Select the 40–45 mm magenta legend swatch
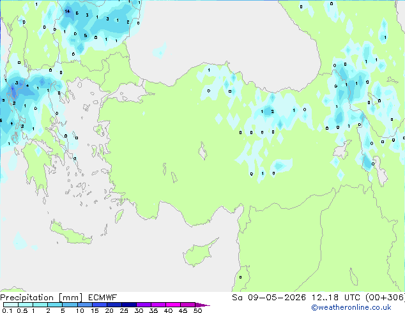 tap(173, 305)
